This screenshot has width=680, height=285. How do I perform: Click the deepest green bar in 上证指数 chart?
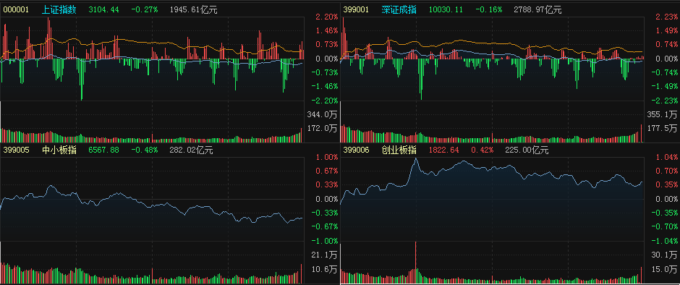(82, 80)
